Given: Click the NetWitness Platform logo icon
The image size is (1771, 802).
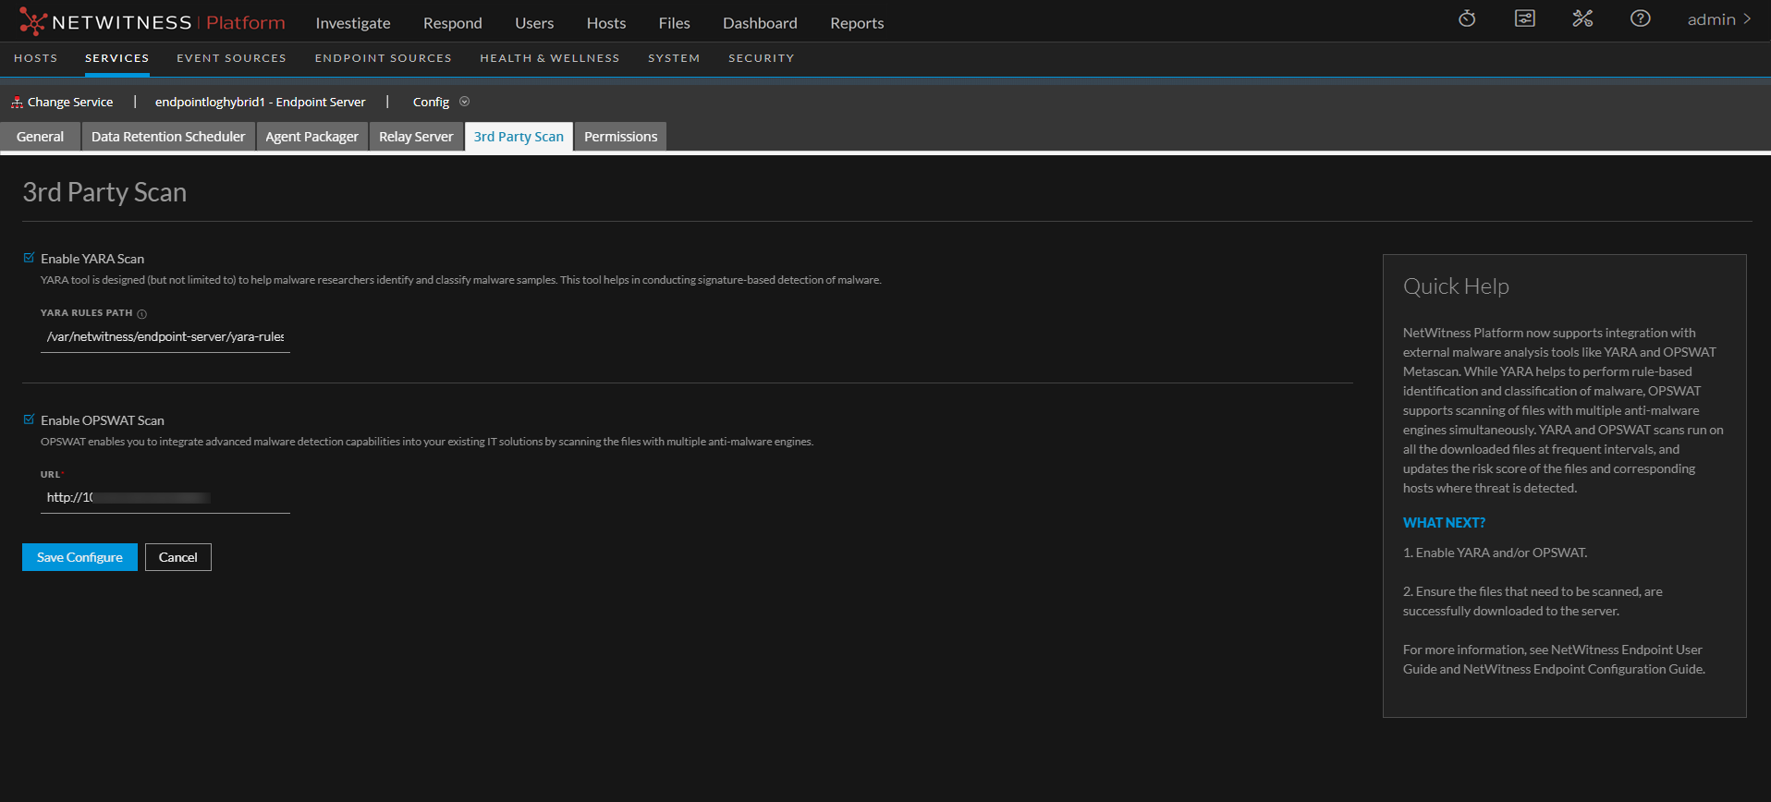Looking at the screenshot, I should (32, 21).
